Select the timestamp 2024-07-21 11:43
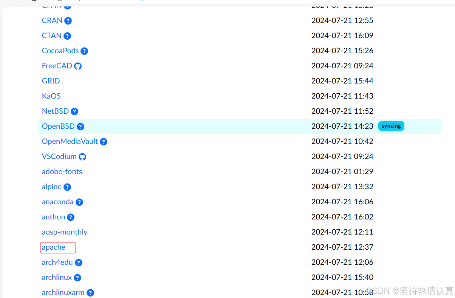455x298 pixels. click(342, 96)
